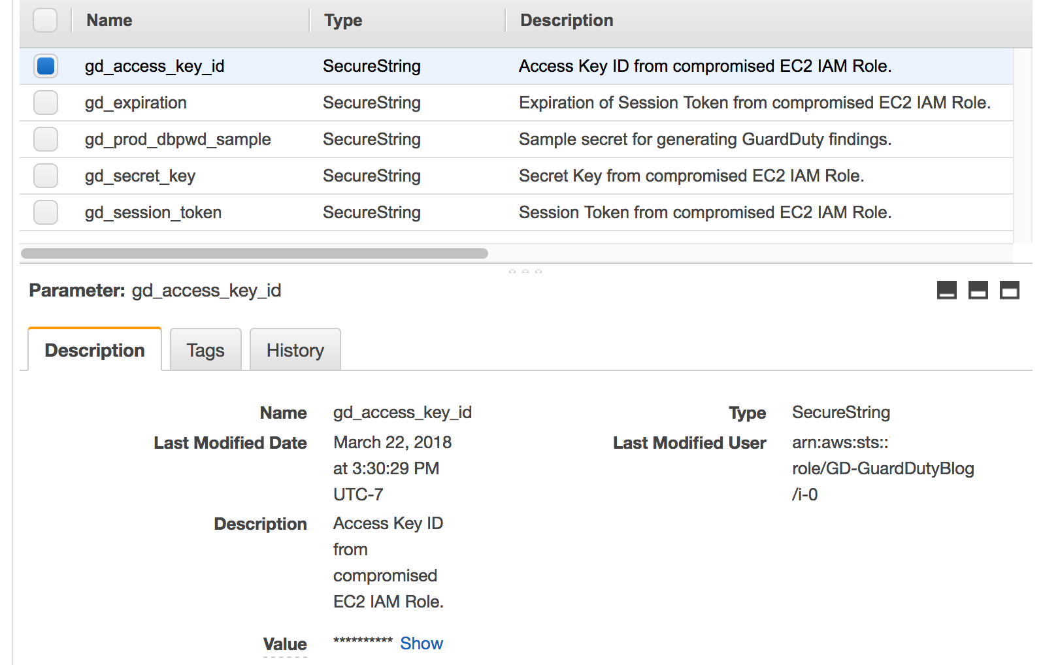Sort the table by Name column
Screen dimensions: 1043x665
109,20
